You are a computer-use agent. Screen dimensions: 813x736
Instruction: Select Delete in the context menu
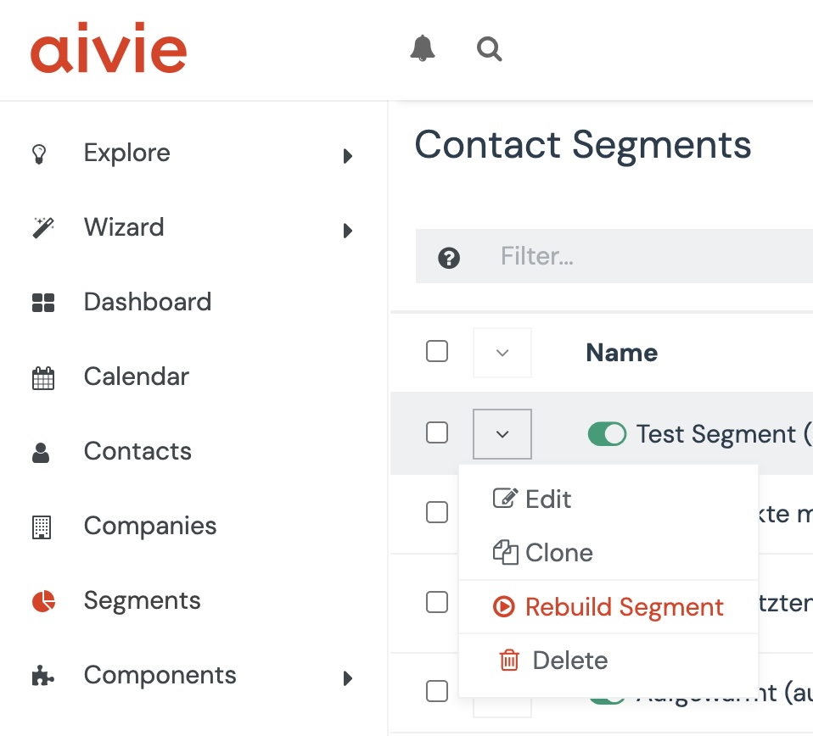pyautogui.click(x=569, y=661)
